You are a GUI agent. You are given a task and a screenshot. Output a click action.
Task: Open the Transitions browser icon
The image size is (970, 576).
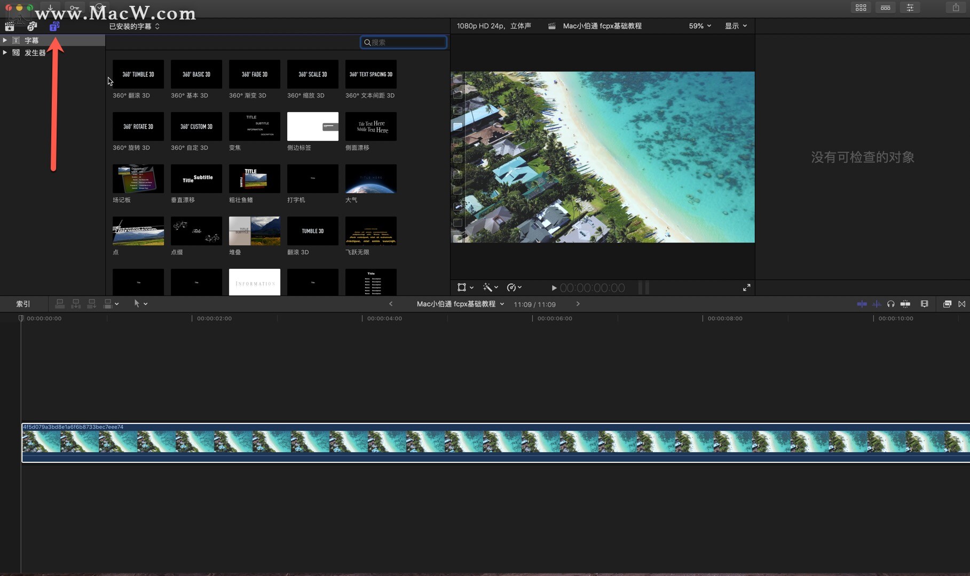pyautogui.click(x=961, y=304)
